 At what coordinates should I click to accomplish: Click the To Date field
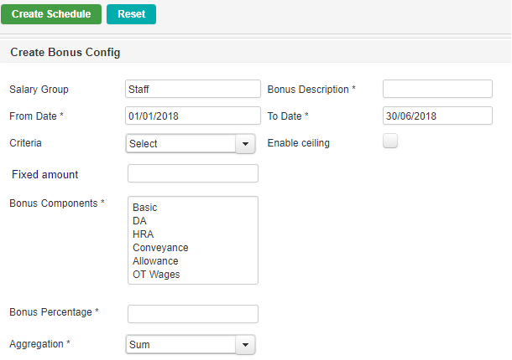[x=437, y=116]
